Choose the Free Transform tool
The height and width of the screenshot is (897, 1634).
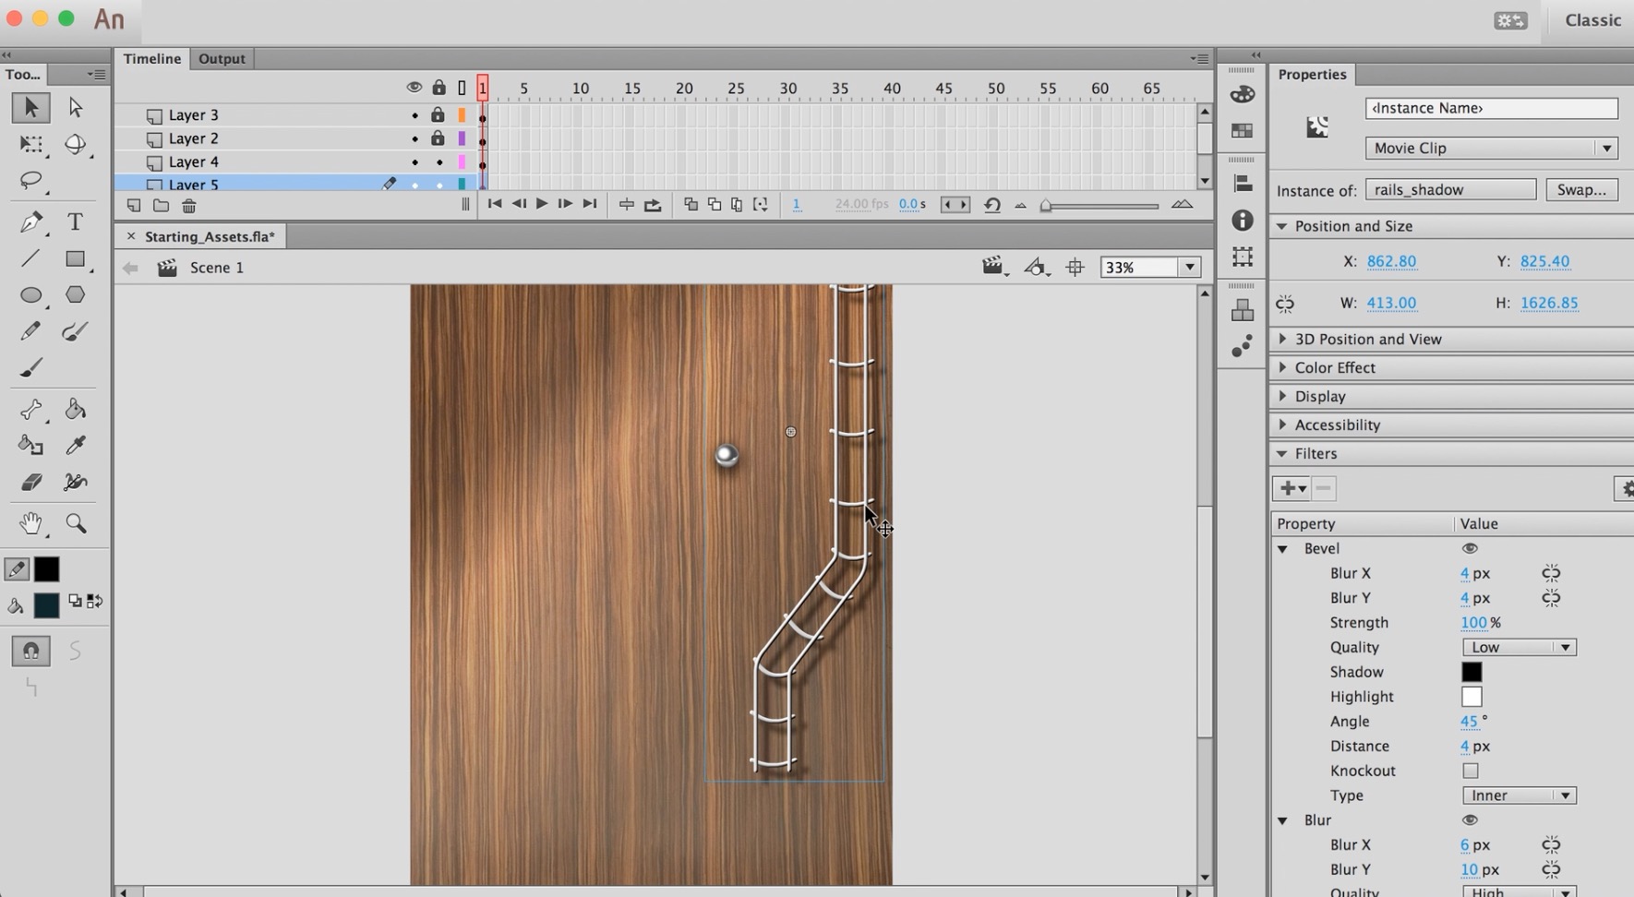(30, 145)
